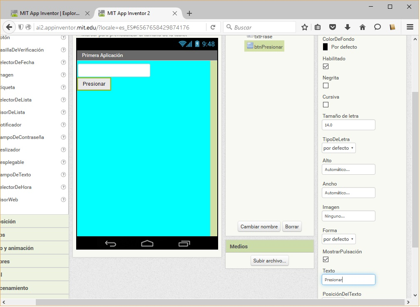This screenshot has width=420, height=307.
Task: Expand the Forma dropdown
Action: tap(339, 239)
